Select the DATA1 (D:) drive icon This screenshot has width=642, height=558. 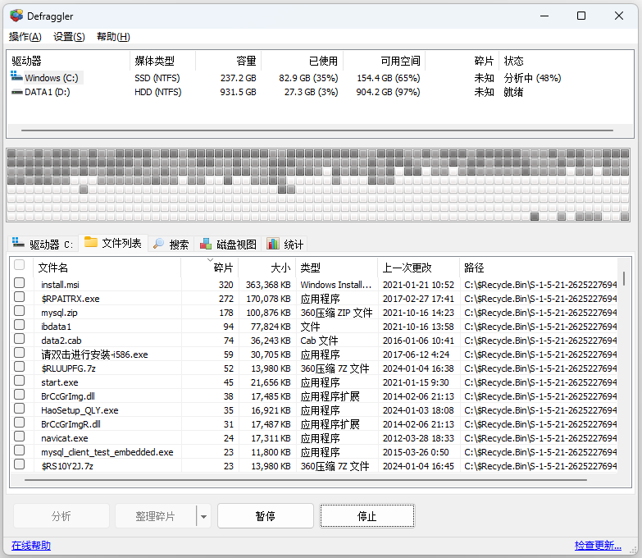pos(16,93)
